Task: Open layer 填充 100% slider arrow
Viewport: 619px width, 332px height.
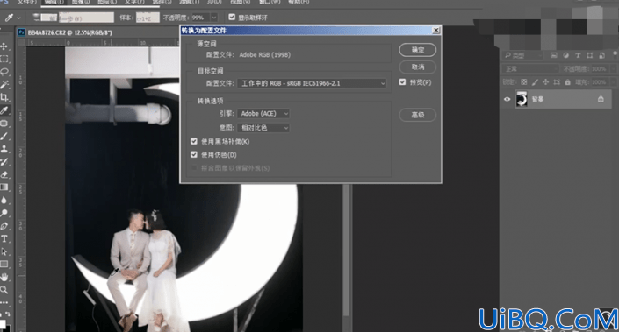Action: click(x=613, y=82)
